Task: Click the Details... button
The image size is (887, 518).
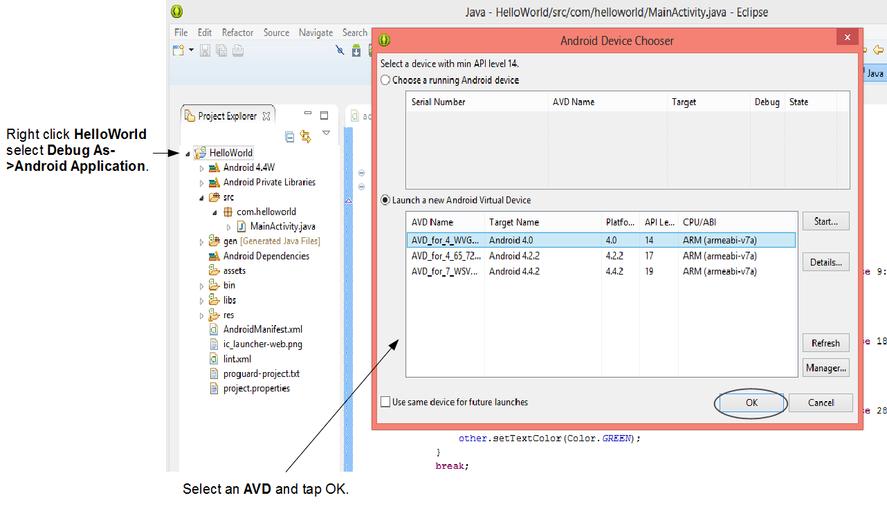Action: 826,262
